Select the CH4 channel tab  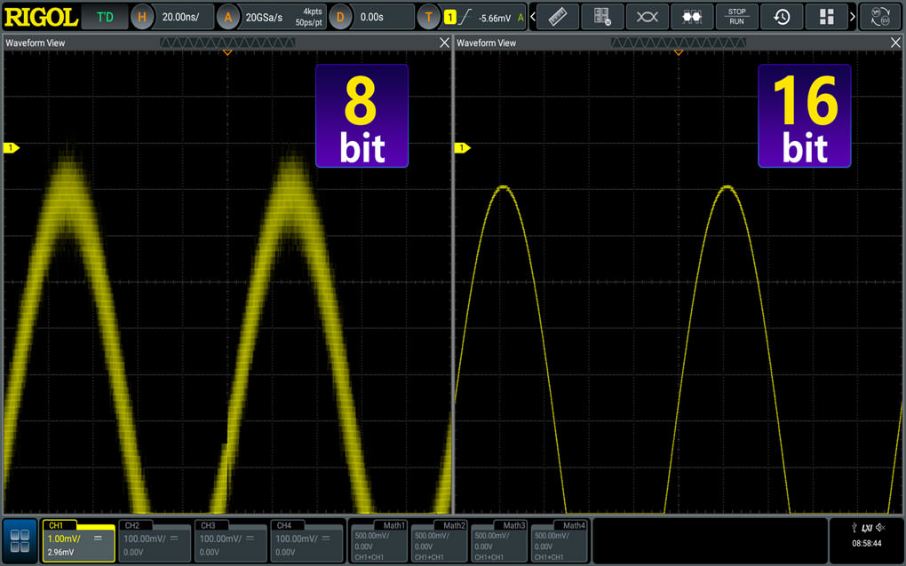pyautogui.click(x=306, y=540)
